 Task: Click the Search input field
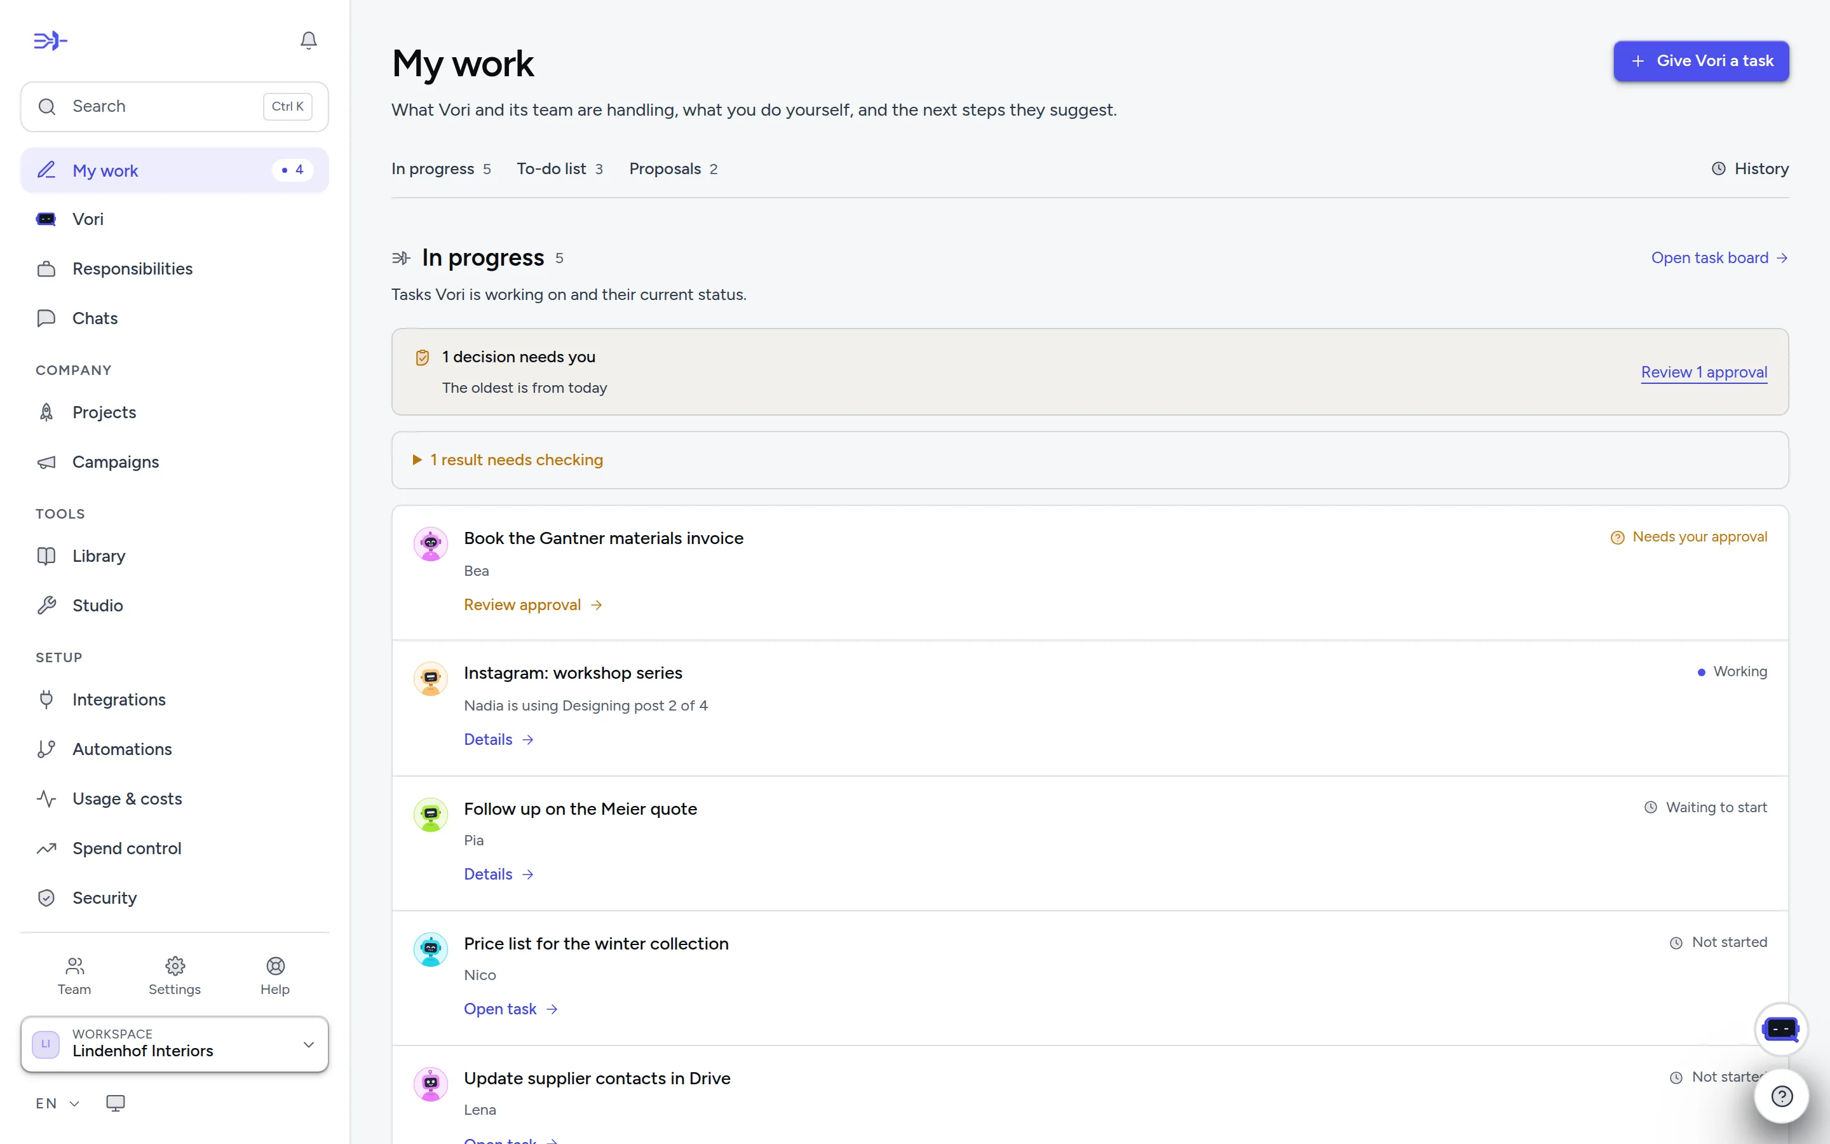(x=175, y=107)
